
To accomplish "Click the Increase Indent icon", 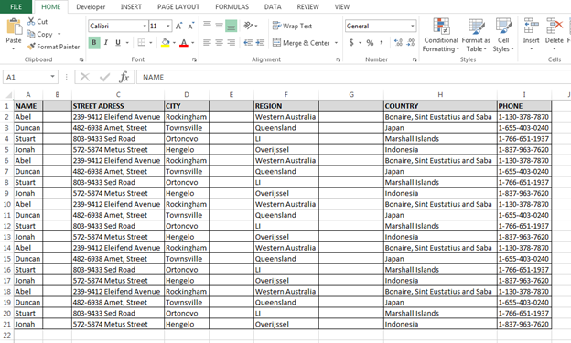I will [x=260, y=43].
